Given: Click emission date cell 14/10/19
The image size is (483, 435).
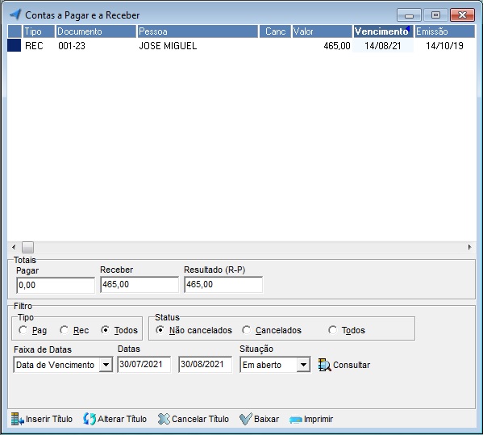Looking at the screenshot, I should [444, 46].
